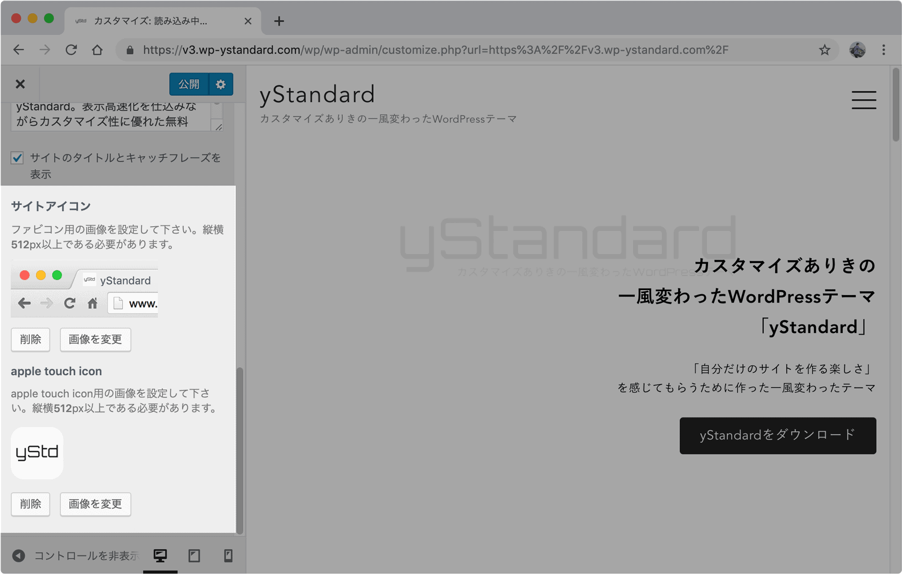Open Chrome profile avatar
Viewport: 902px width, 574px height.
[857, 50]
